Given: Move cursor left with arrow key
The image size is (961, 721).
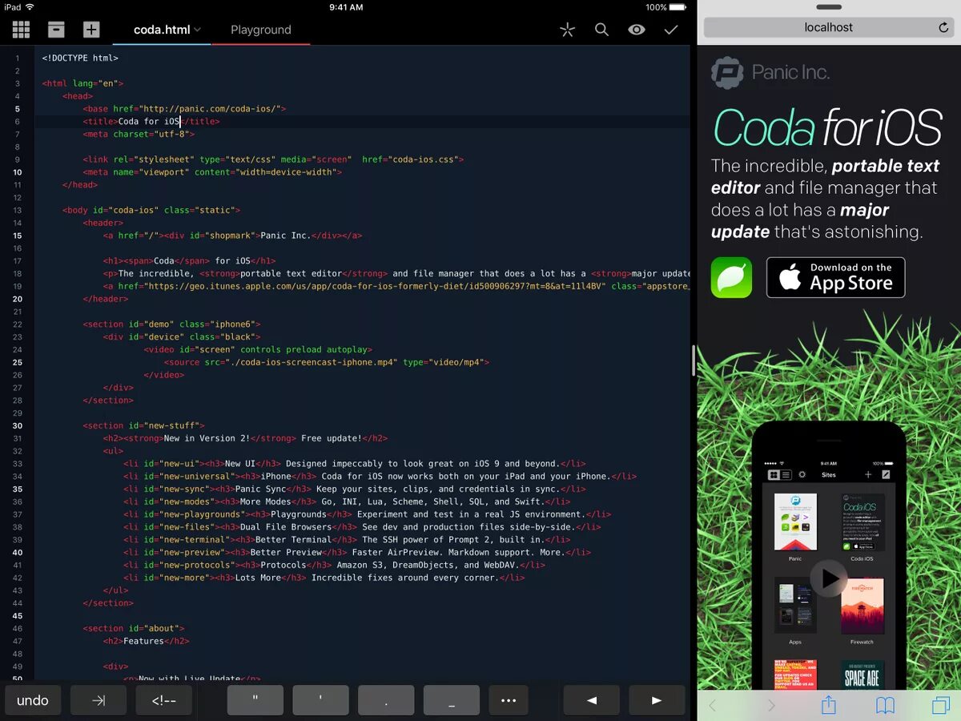Looking at the screenshot, I should 592,700.
